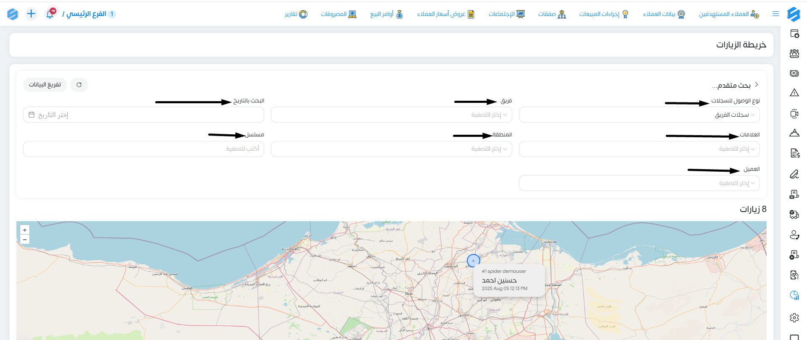The height and width of the screenshot is (340, 807).
Task: Zoom in on the visits map
Action: pos(25,230)
